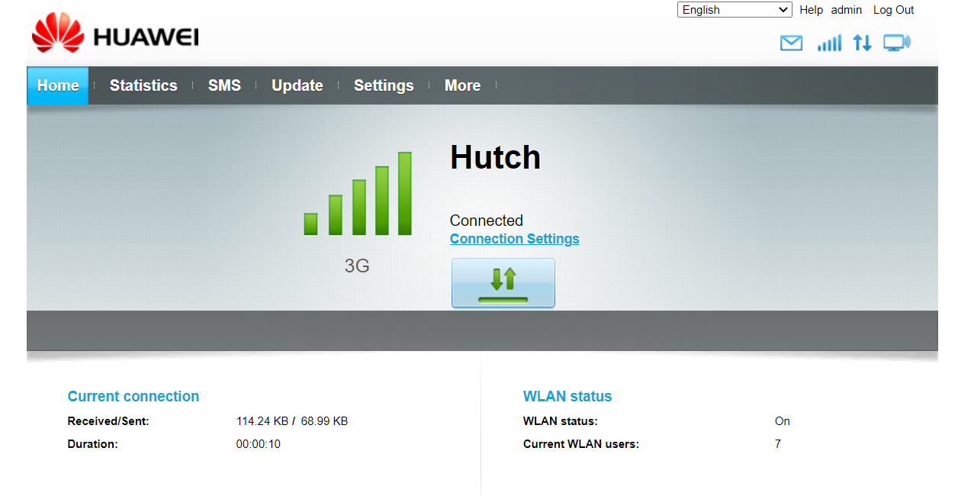
Task: Click the Current connection heading
Action: [133, 396]
